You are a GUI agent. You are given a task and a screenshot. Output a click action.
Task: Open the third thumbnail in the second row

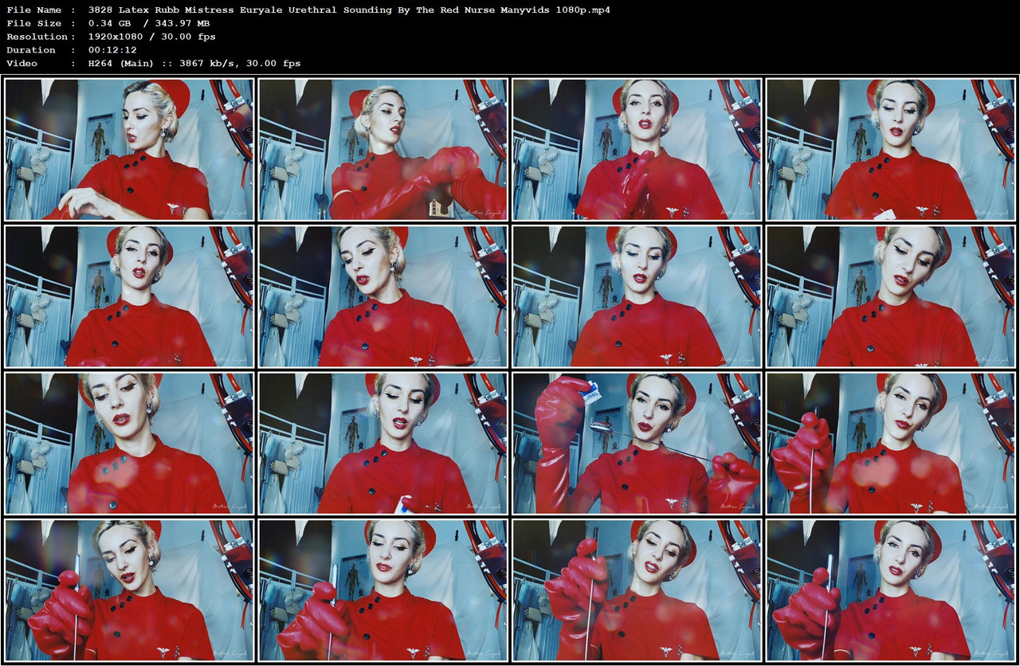pyautogui.click(x=637, y=296)
